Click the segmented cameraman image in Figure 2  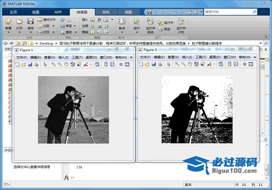(x=197, y=110)
